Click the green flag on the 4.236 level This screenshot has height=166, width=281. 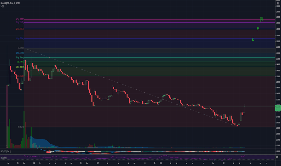(261, 19)
